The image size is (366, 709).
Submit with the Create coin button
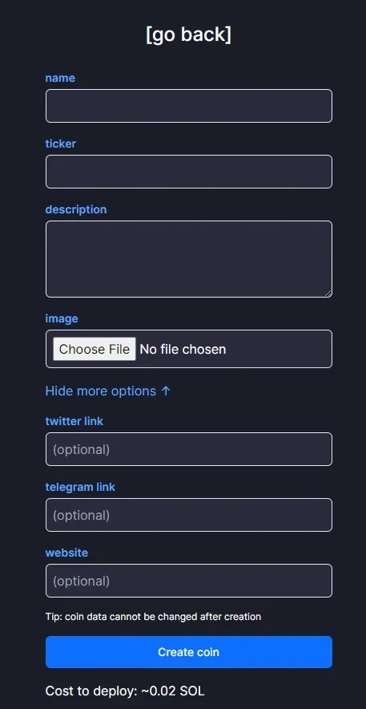coord(189,652)
